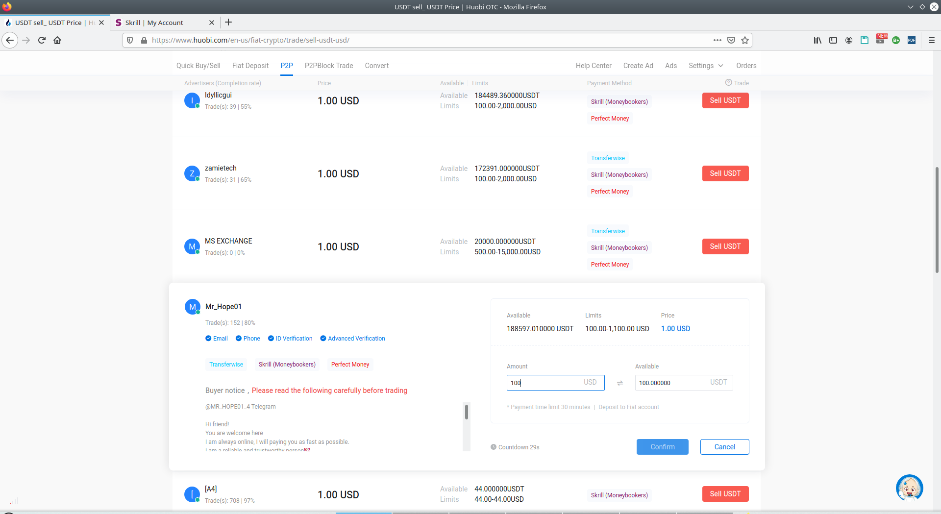Swap amount conversion arrows icon

[620, 383]
